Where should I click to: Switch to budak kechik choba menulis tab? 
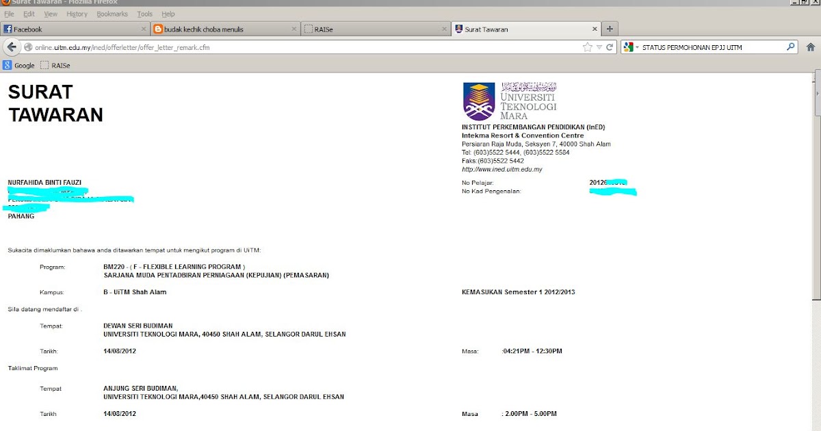(226, 29)
